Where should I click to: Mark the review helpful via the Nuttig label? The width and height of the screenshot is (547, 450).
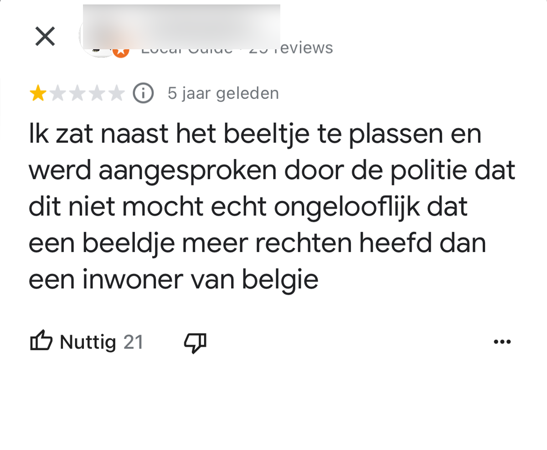[88, 342]
